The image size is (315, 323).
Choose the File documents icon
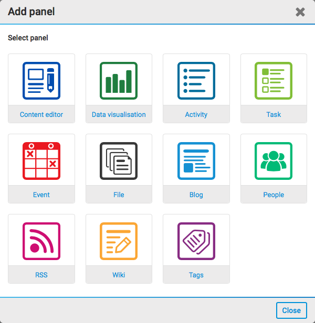119,160
